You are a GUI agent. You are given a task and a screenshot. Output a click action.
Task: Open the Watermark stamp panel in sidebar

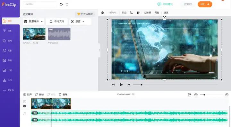coord(7,80)
